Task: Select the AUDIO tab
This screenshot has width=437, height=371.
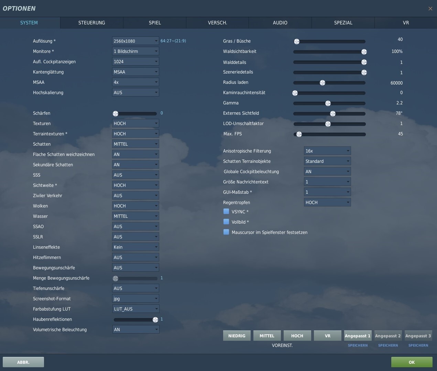Action: (x=280, y=23)
